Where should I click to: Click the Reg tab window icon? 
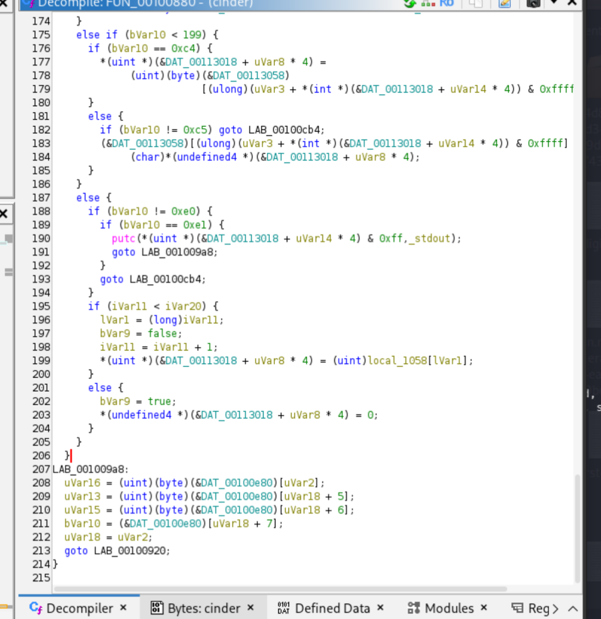(x=517, y=608)
